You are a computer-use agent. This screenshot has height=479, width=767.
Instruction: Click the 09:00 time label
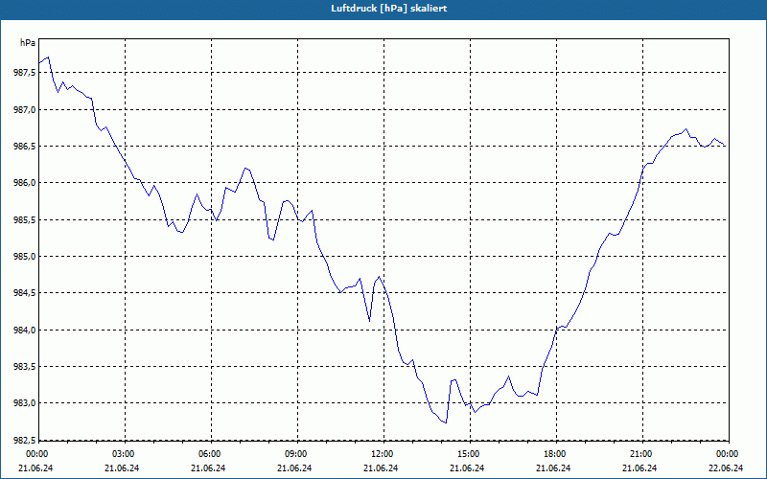297,454
